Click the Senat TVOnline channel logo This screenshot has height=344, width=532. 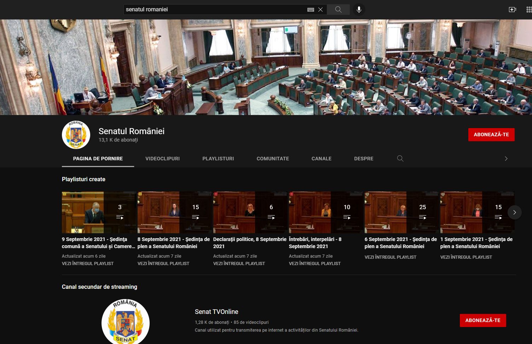(126, 321)
